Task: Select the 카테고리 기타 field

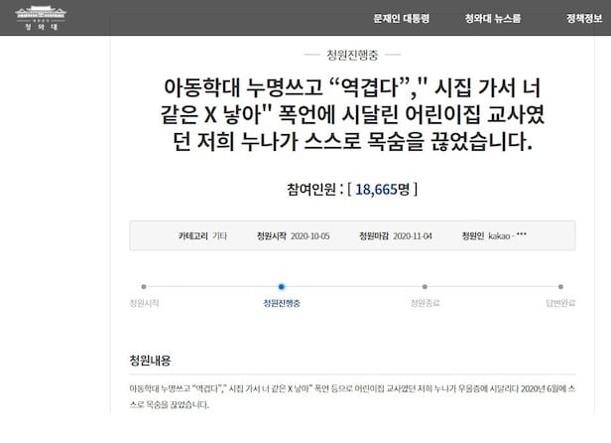Action: coord(202,235)
